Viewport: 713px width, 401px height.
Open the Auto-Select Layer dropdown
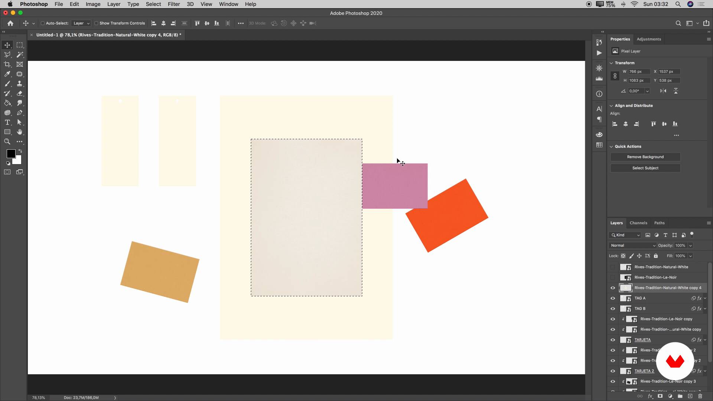coord(81,23)
